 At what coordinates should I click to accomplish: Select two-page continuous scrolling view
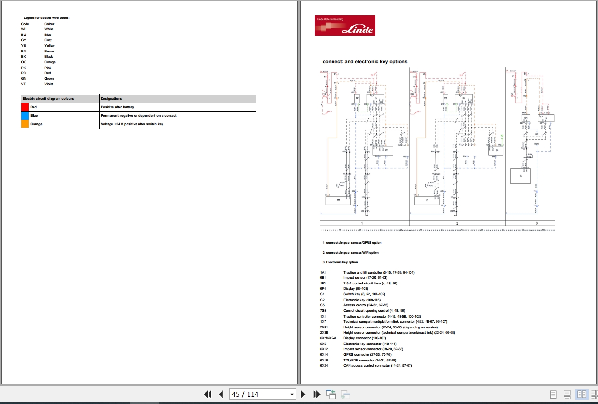[594, 394]
